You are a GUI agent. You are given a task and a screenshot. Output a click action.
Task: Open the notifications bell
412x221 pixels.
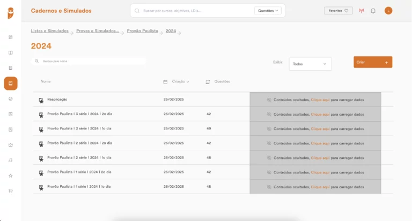point(373,11)
